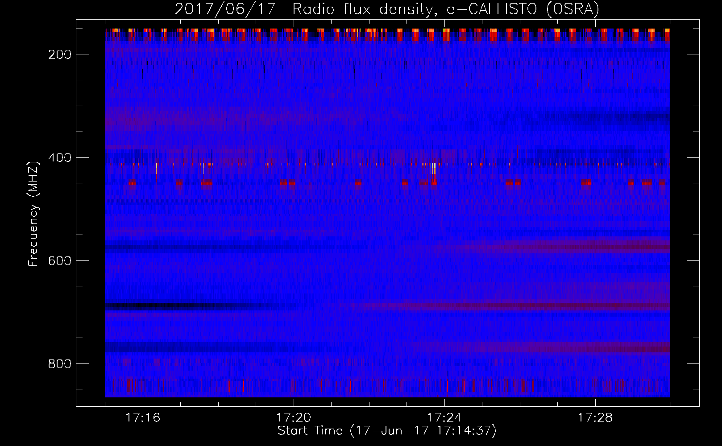Click the 600 frequency tick label
The width and height of the screenshot is (722, 446).
pyautogui.click(x=60, y=261)
